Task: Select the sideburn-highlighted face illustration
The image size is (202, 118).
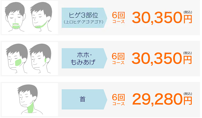Action: (x=40, y=58)
